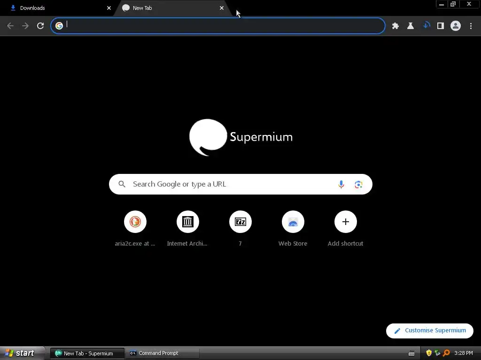The height and width of the screenshot is (360, 481).
Task: Click Customise Supermium button
Action: coord(429,330)
